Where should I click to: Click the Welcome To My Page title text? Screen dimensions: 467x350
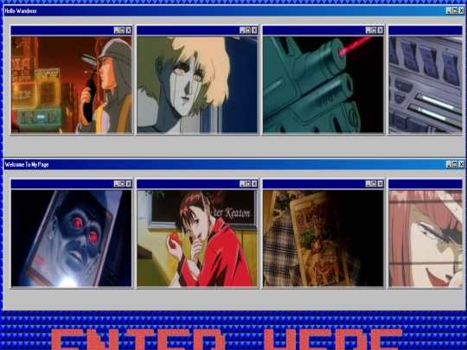pos(27,164)
